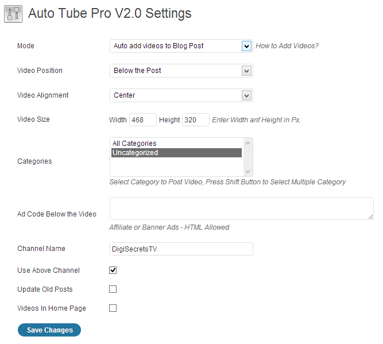Open the Video Alignment dropdown
This screenshot has height=344, width=383.
point(181,95)
